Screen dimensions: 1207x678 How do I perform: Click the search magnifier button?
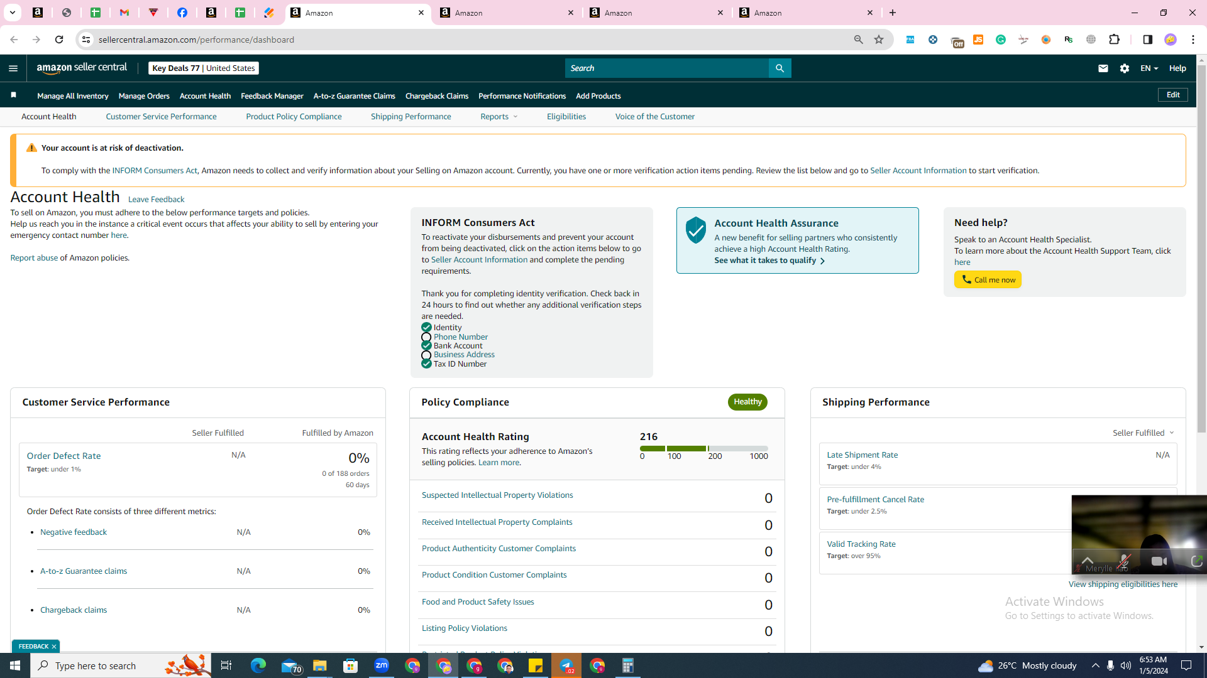(x=780, y=68)
